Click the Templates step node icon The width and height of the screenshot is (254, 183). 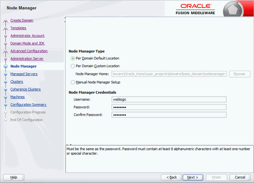(x=5, y=28)
